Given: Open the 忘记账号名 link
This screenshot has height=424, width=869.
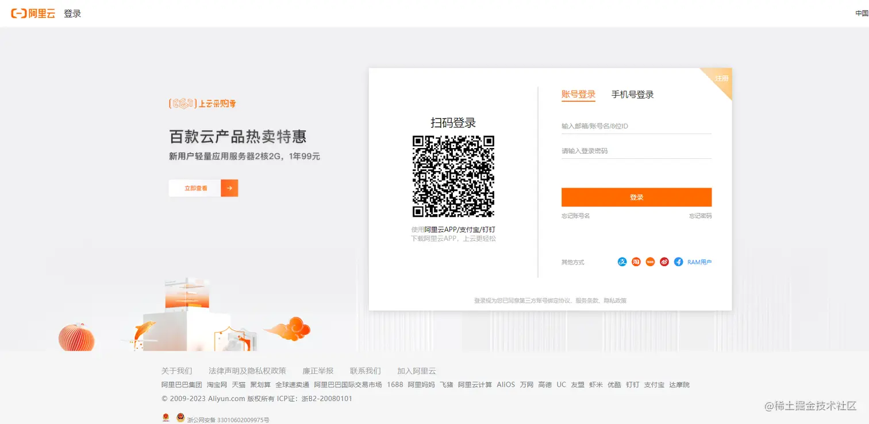Looking at the screenshot, I should click(575, 216).
